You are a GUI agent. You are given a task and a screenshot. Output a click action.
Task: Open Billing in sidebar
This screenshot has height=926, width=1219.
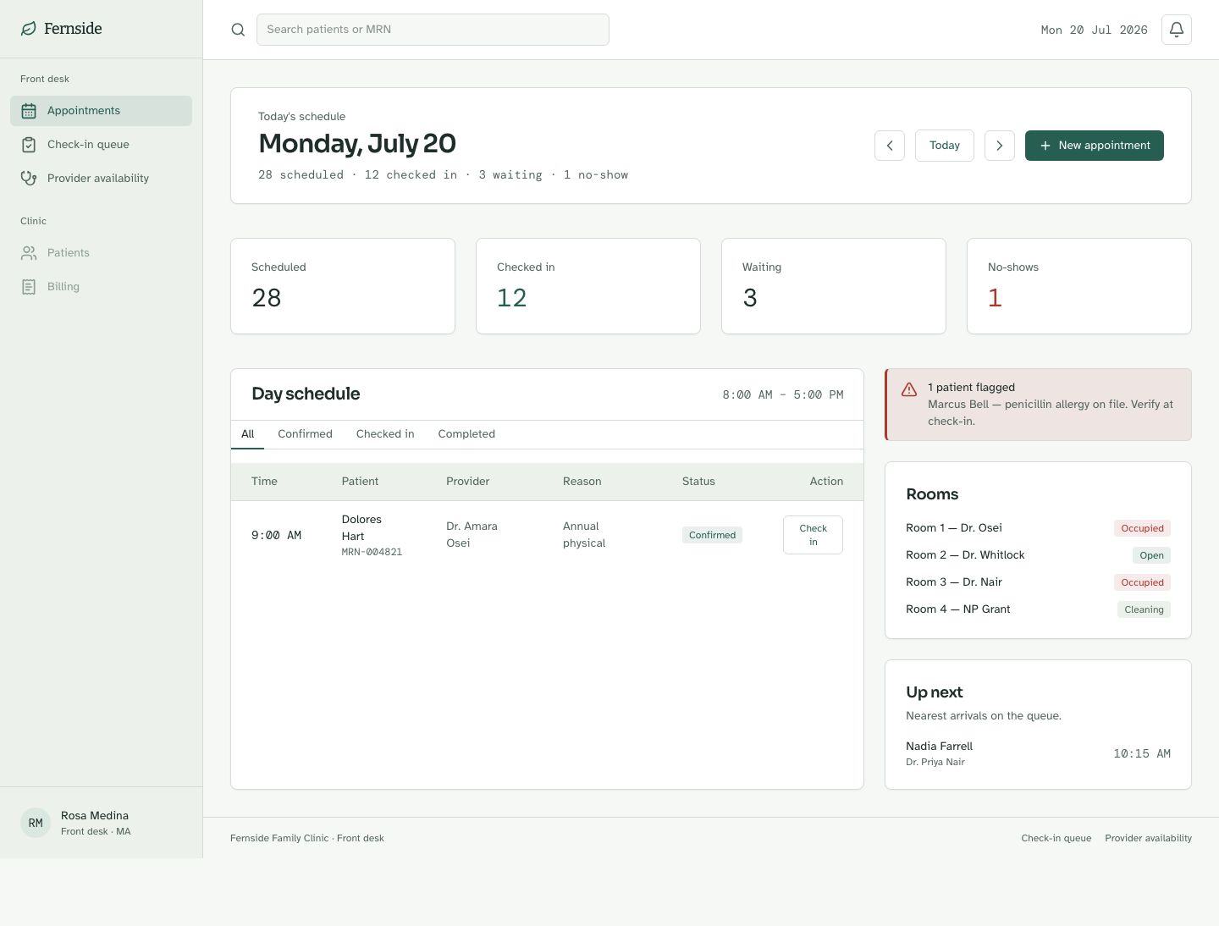(102, 287)
